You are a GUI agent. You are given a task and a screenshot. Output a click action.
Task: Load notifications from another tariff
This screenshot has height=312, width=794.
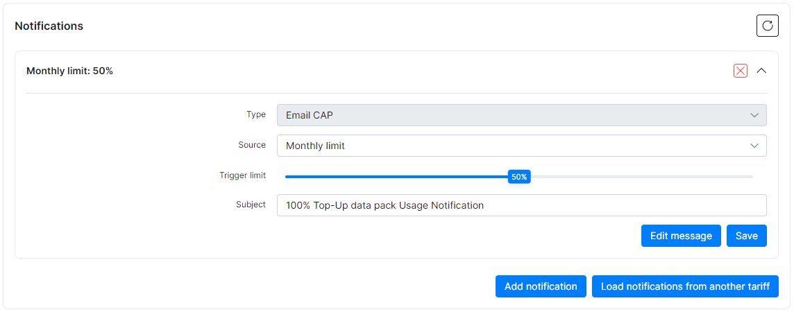[x=685, y=286]
